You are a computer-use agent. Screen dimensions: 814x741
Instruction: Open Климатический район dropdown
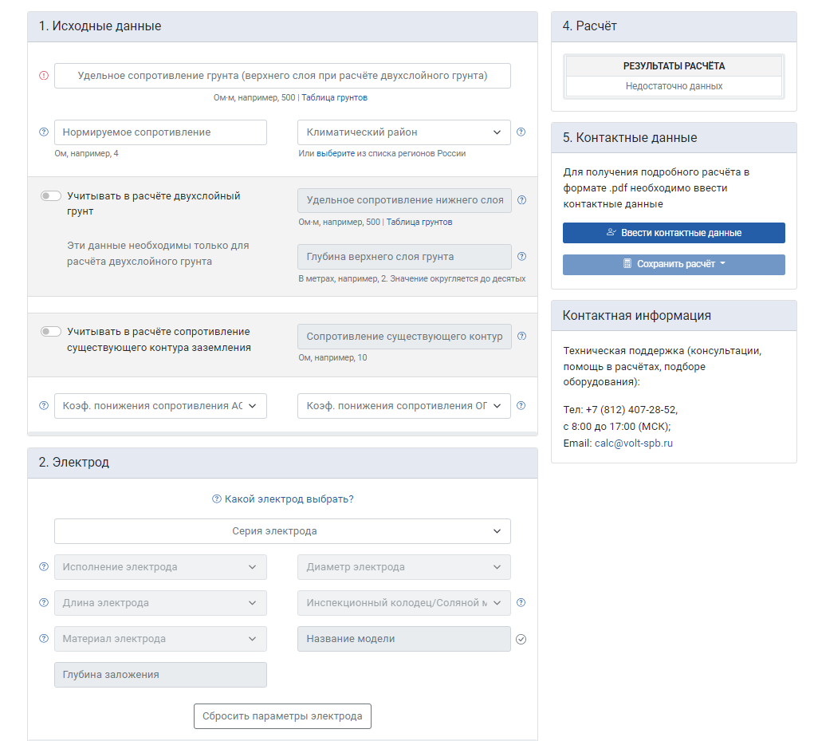(403, 132)
